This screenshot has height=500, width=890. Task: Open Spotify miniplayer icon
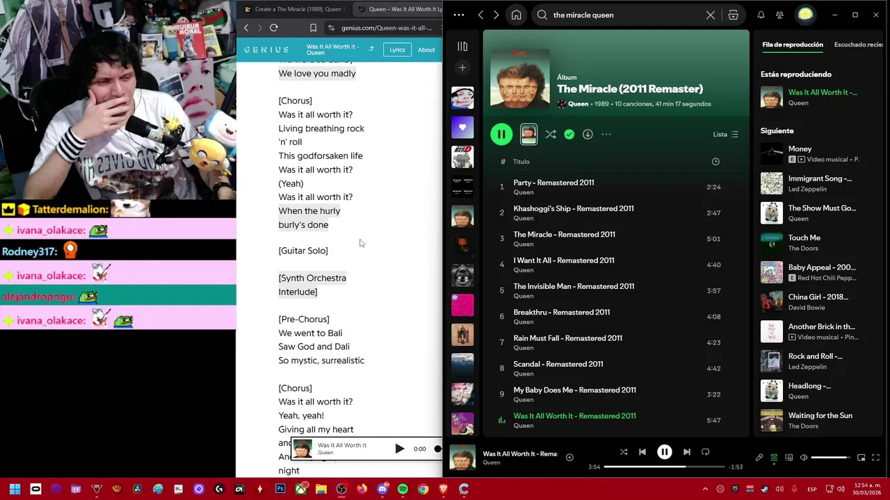(861, 458)
